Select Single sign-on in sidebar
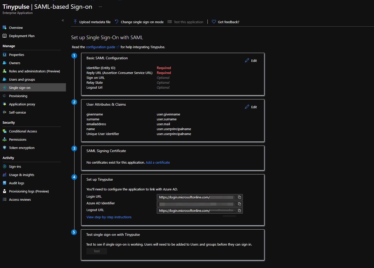Screen dimensions: 374x268 [33, 87]
